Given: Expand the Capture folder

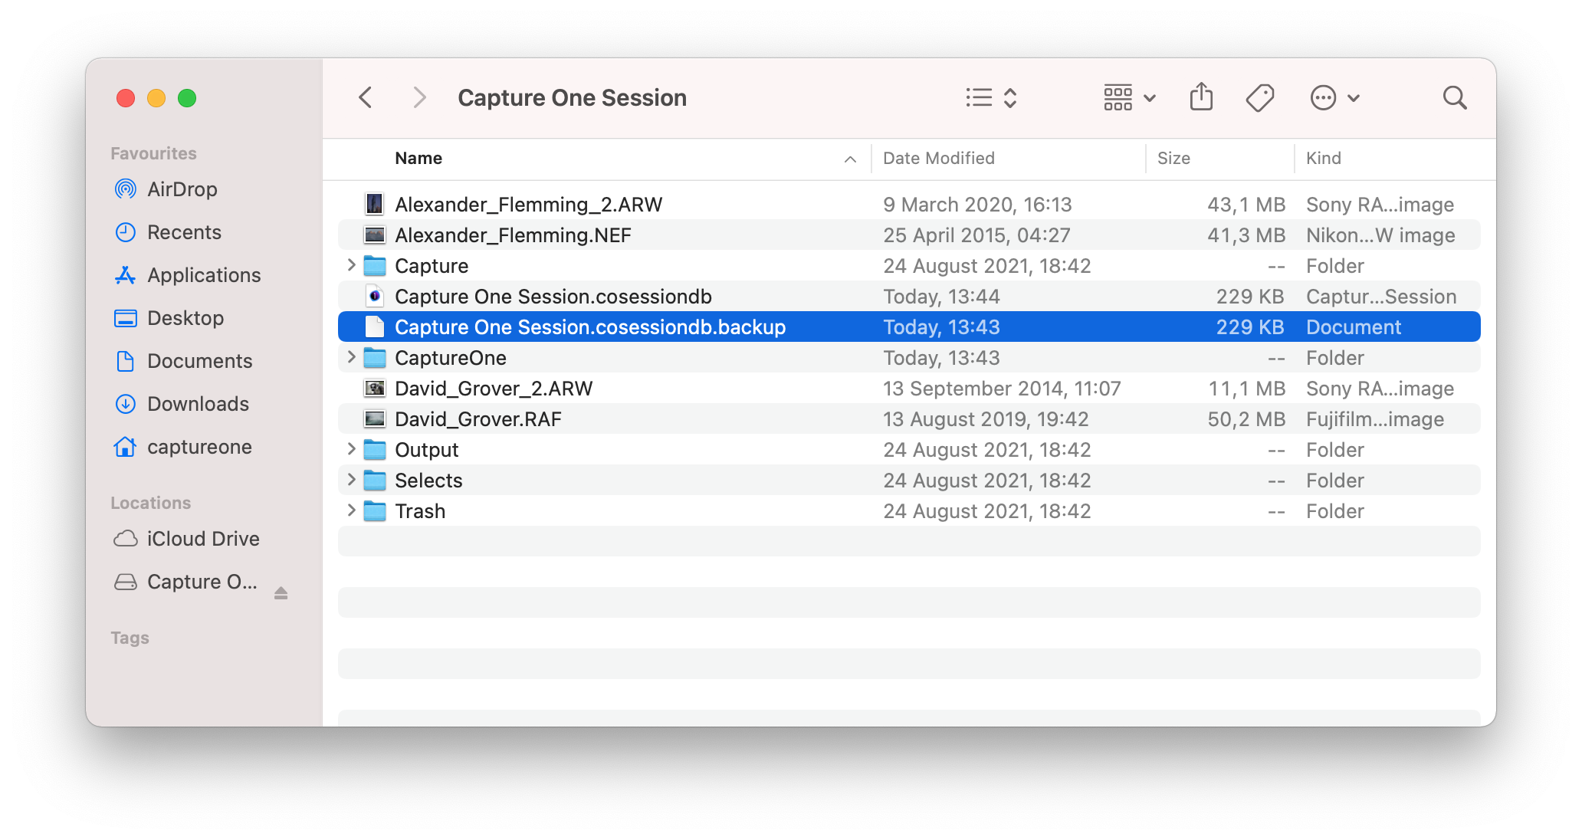Looking at the screenshot, I should pos(351,265).
